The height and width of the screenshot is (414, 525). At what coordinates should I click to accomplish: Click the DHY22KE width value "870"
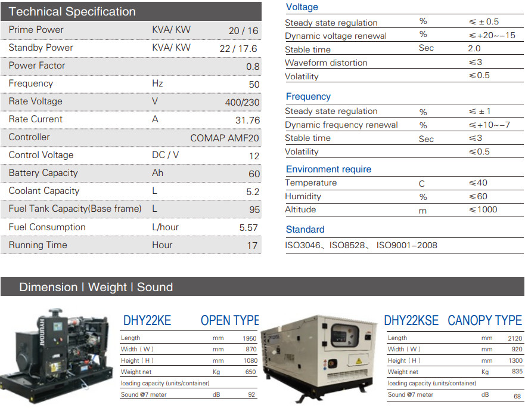click(251, 350)
